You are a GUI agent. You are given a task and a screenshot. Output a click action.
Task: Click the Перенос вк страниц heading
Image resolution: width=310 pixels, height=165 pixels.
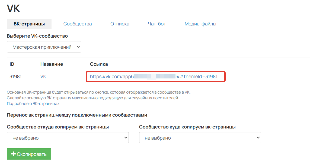point(77,115)
